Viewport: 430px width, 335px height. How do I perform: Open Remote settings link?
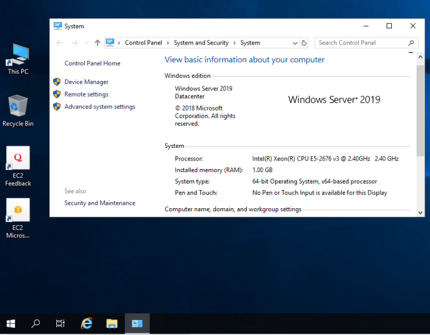[86, 94]
